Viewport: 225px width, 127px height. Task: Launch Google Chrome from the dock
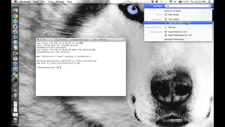(15, 16)
